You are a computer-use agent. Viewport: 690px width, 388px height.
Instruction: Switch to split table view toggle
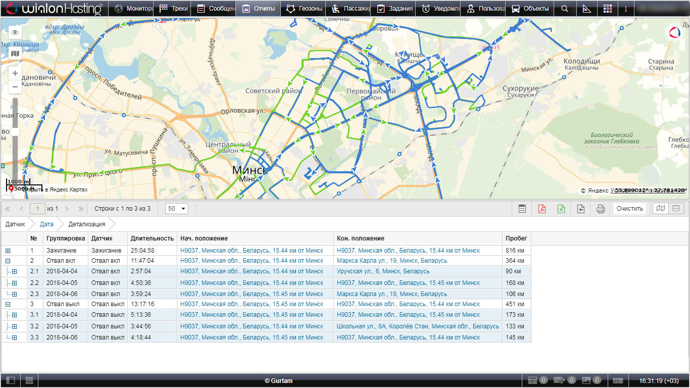pos(676,209)
